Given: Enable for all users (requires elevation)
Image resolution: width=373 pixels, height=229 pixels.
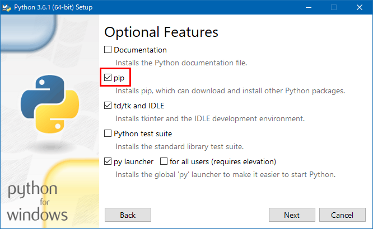Looking at the screenshot, I should pos(164,161).
